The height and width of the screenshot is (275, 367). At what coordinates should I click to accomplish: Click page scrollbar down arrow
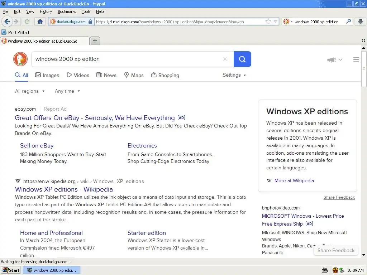(363, 255)
